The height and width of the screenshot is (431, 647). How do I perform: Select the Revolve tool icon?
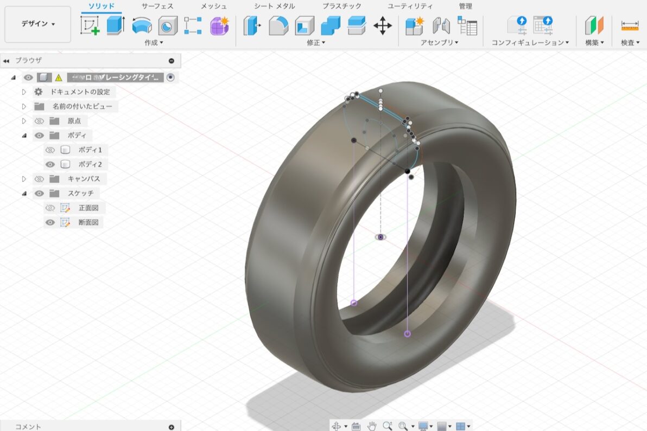142,25
